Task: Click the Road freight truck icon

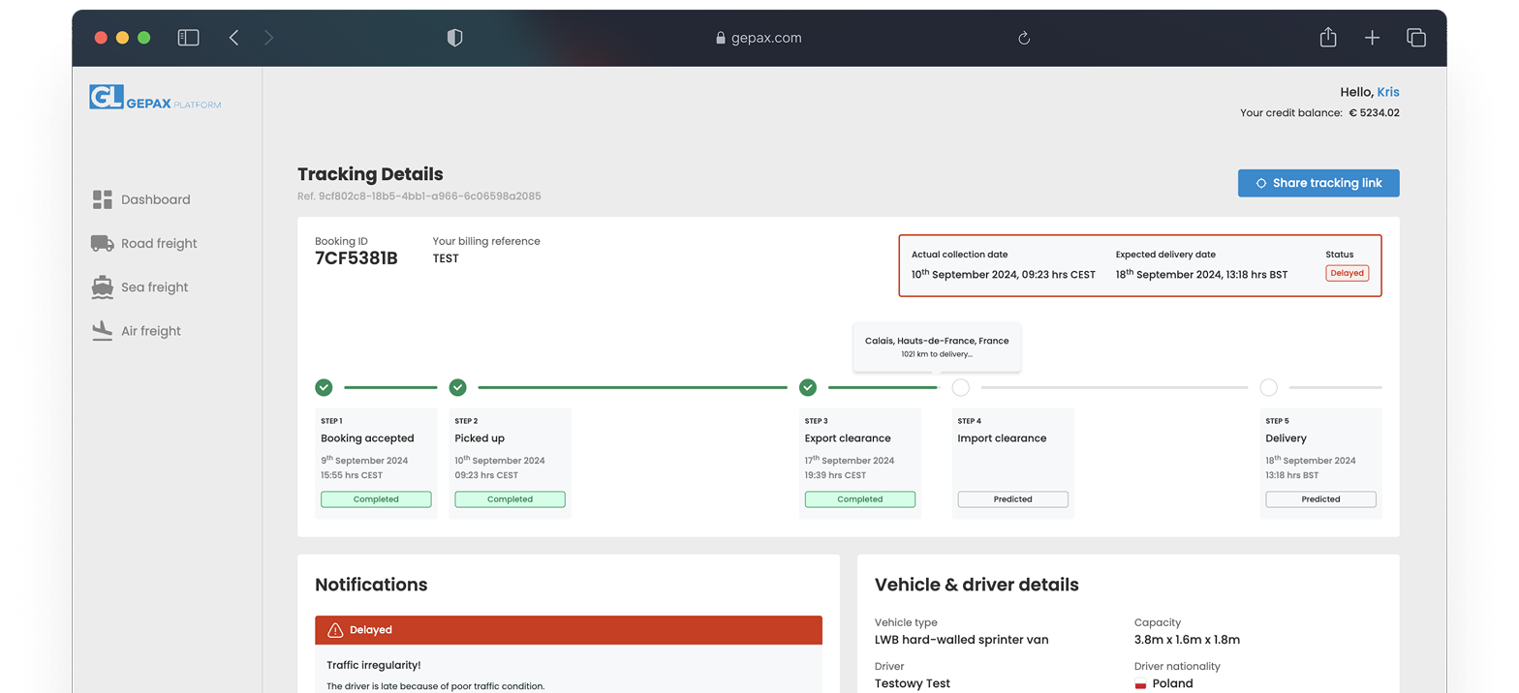Action: click(103, 243)
